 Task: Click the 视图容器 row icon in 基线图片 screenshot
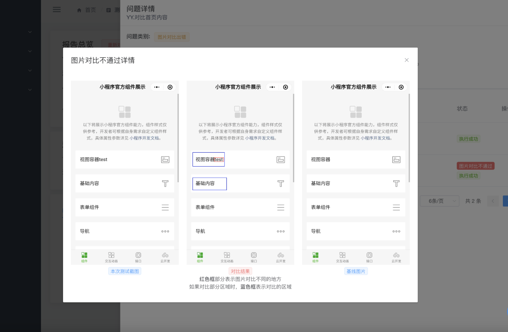click(396, 160)
